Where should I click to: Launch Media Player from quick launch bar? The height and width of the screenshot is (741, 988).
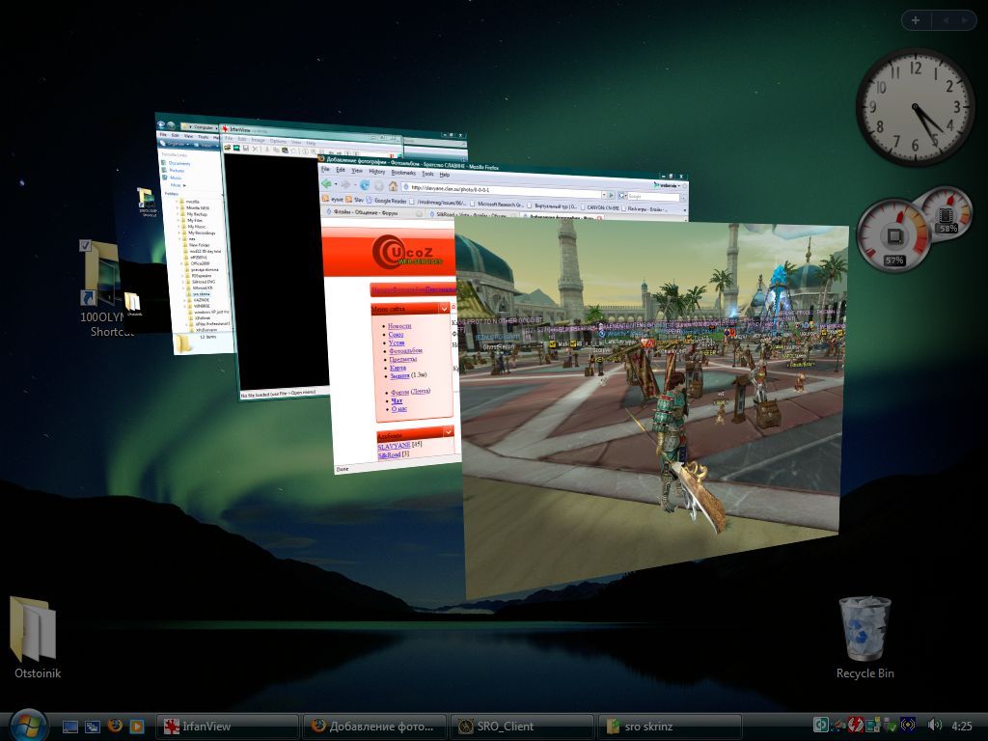137,727
